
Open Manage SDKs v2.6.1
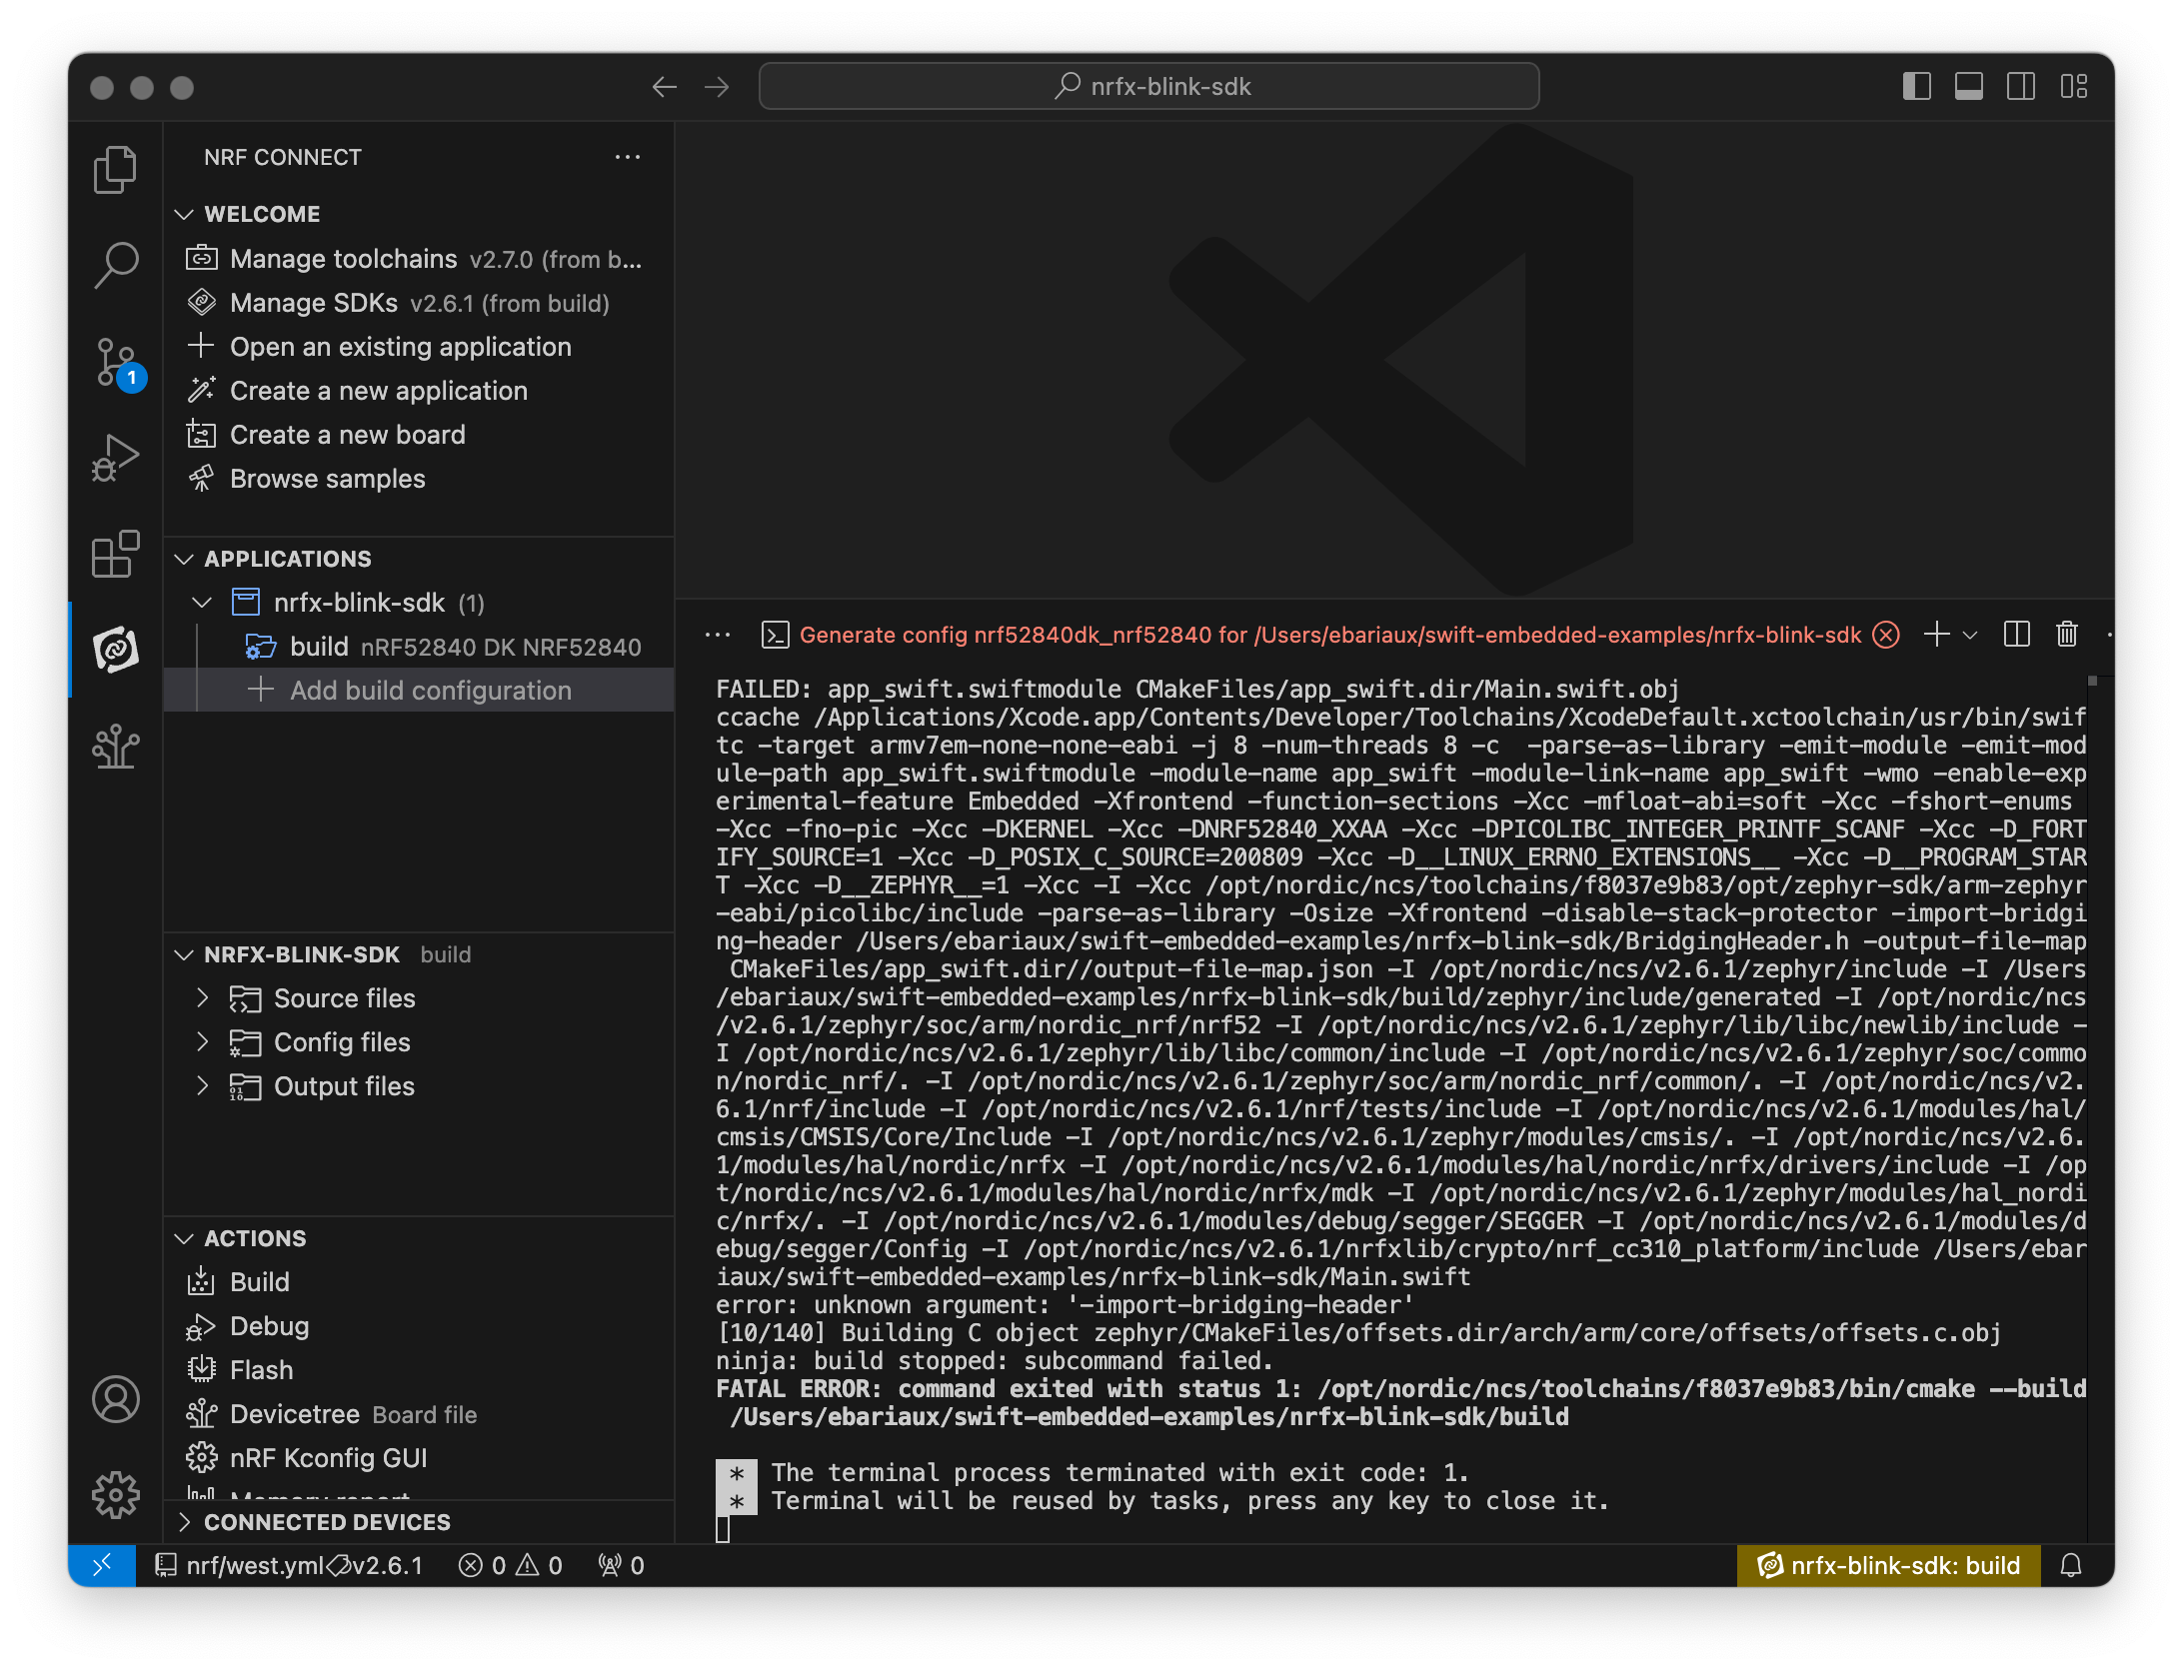419,303
